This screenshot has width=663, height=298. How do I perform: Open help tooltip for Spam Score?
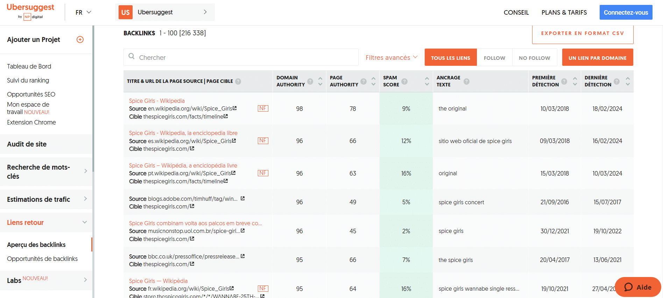pos(404,81)
